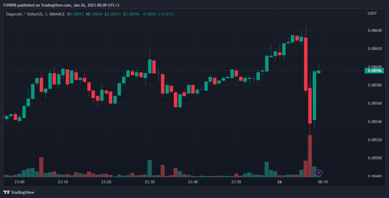This screenshot has height=198, width=389.
Task: Click the purple lightning bolt icon
Action: [x=319, y=173]
